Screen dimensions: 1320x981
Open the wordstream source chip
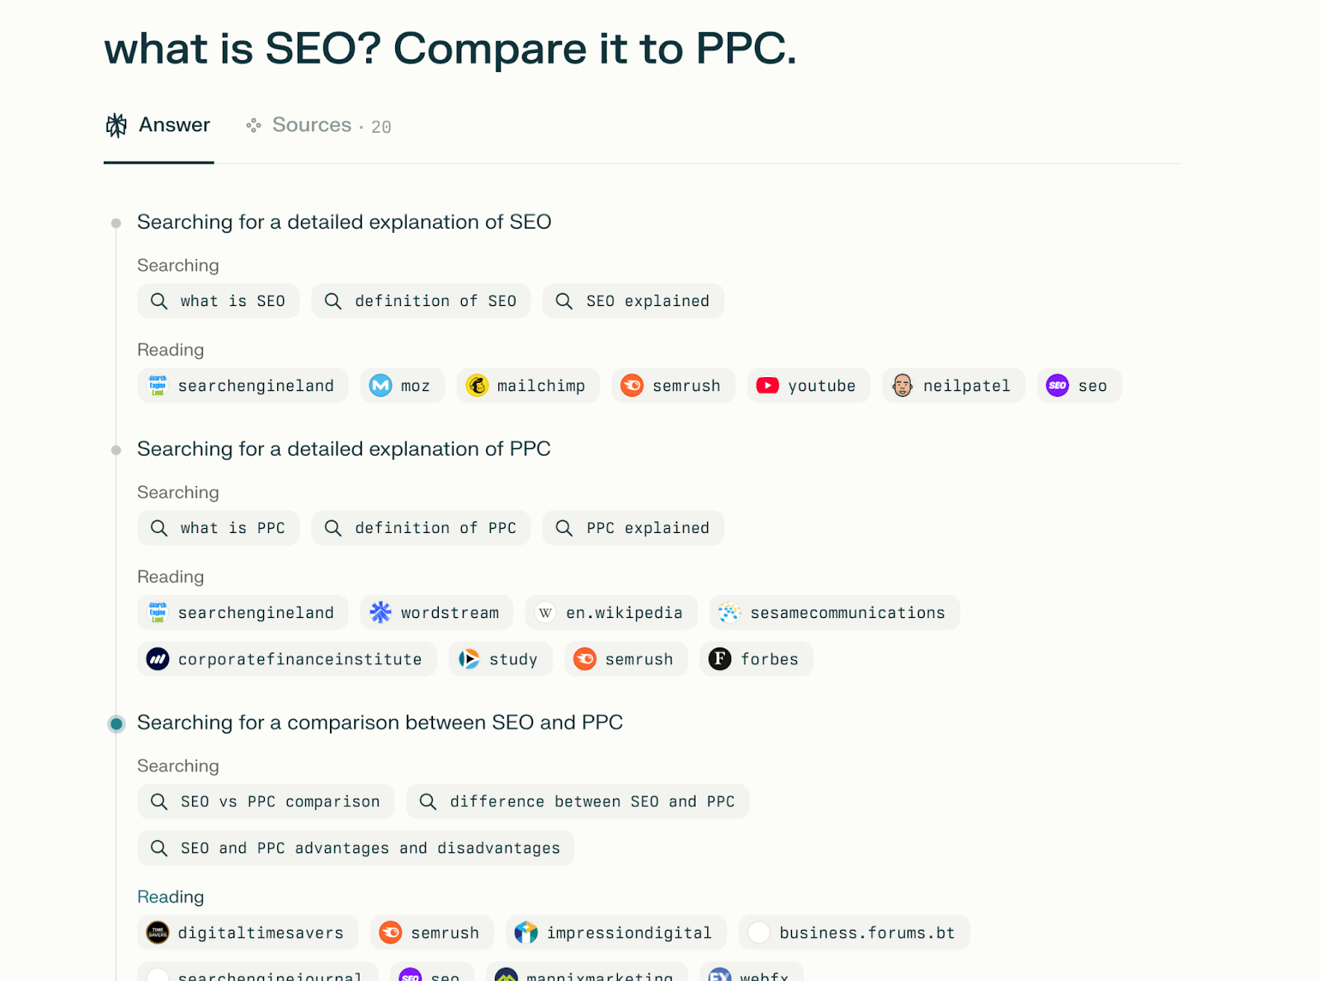click(436, 612)
